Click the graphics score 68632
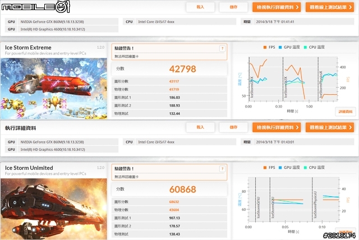 click(x=174, y=202)
